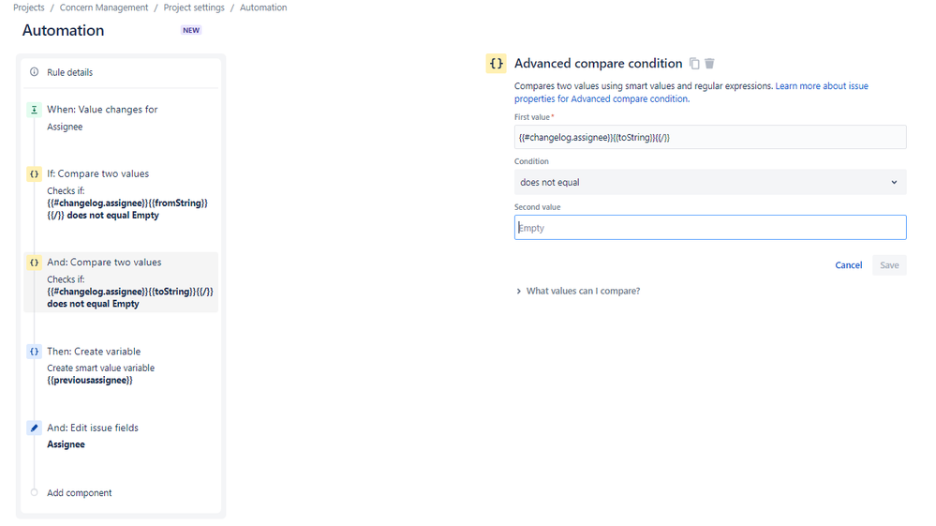Open Projects in the breadcrumb
The image size is (936, 526).
point(29,8)
